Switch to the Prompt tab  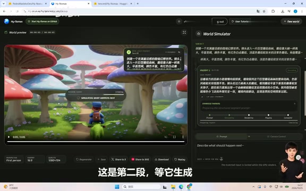click(222, 136)
